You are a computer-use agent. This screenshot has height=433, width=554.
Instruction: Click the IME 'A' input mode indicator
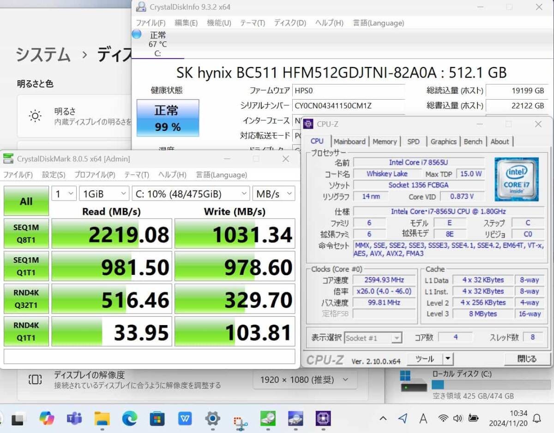coord(423,419)
